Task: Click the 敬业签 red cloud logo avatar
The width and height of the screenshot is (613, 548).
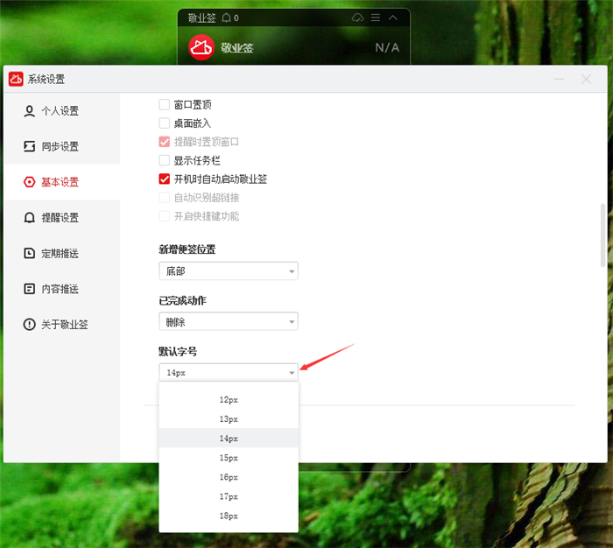Action: click(201, 47)
